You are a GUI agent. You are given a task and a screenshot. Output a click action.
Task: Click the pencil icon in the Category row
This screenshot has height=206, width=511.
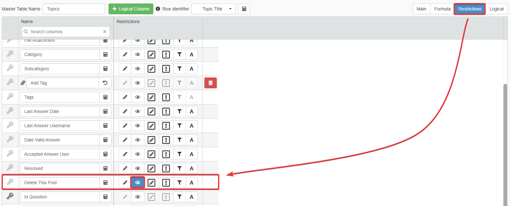125,54
